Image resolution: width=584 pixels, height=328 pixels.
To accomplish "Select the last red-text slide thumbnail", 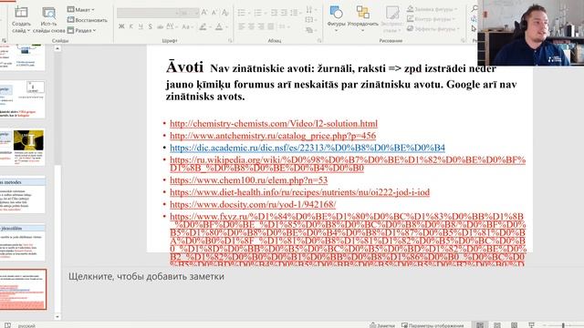I will (23, 290).
